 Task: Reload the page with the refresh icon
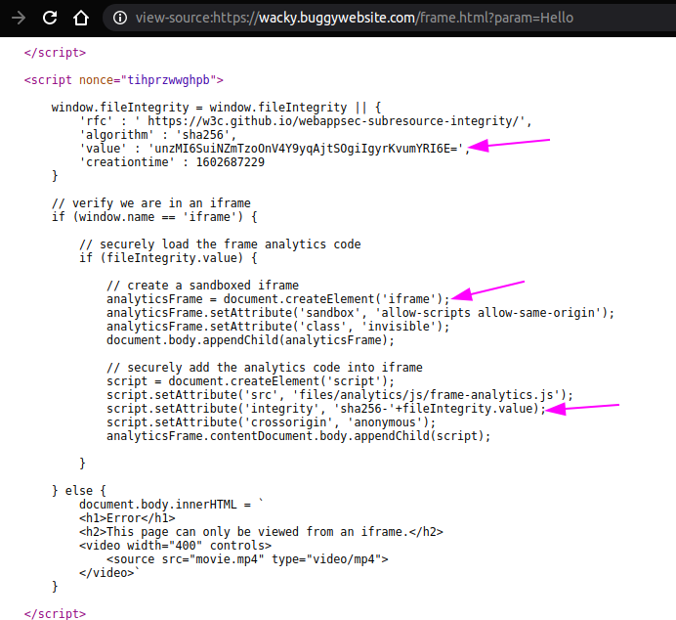[50, 18]
